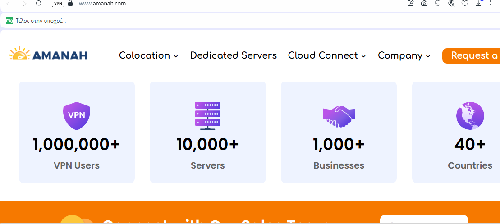Click the padlock site security icon
Viewport: 500px width, 224px height.
coord(70,3)
